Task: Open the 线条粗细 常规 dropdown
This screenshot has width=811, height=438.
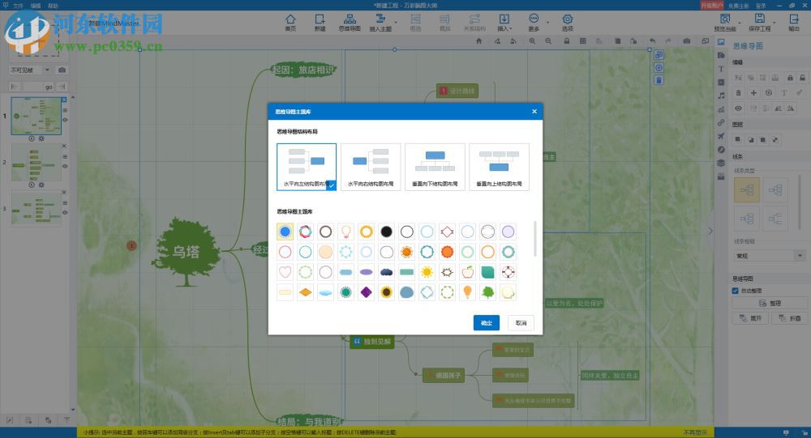Action: 770,256
